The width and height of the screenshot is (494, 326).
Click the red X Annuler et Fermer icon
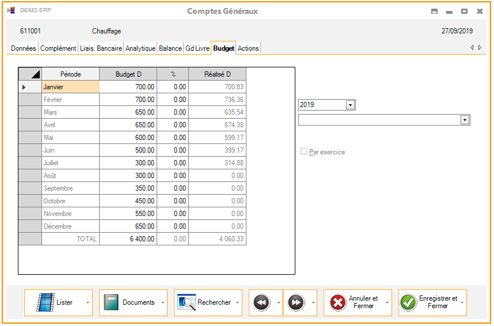coord(338,302)
